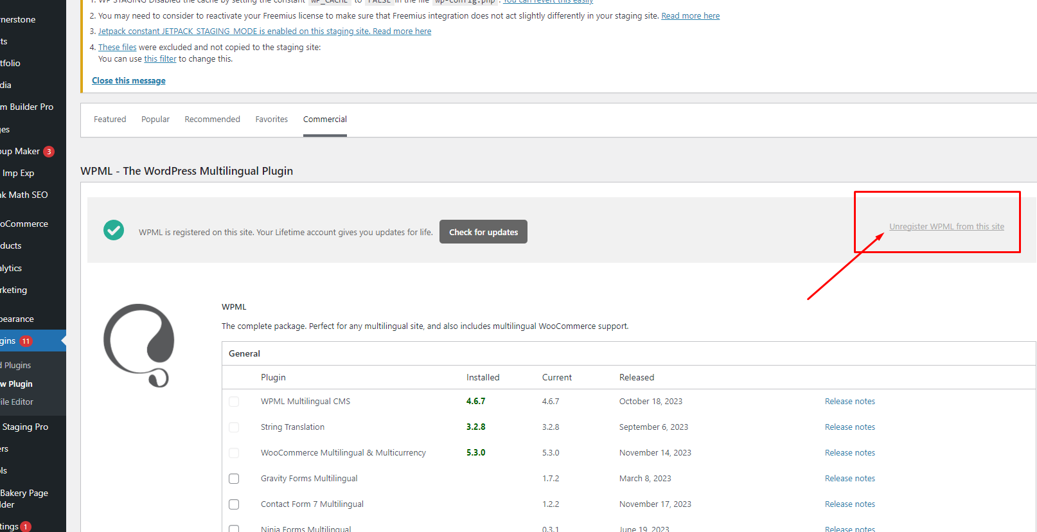Click Unregister WPML from this site link
Screen dimensions: 1037x532
click(946, 227)
